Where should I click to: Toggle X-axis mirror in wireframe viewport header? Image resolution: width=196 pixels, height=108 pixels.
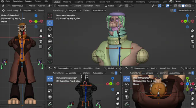click(x=116, y=73)
